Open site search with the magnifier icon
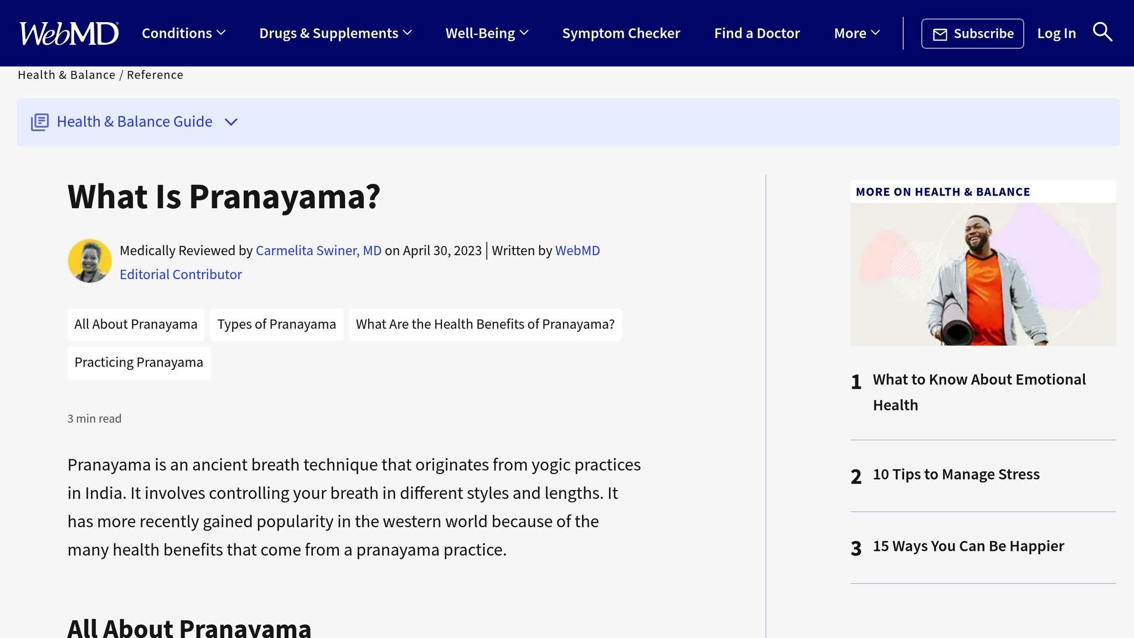Image resolution: width=1134 pixels, height=638 pixels. click(1102, 33)
